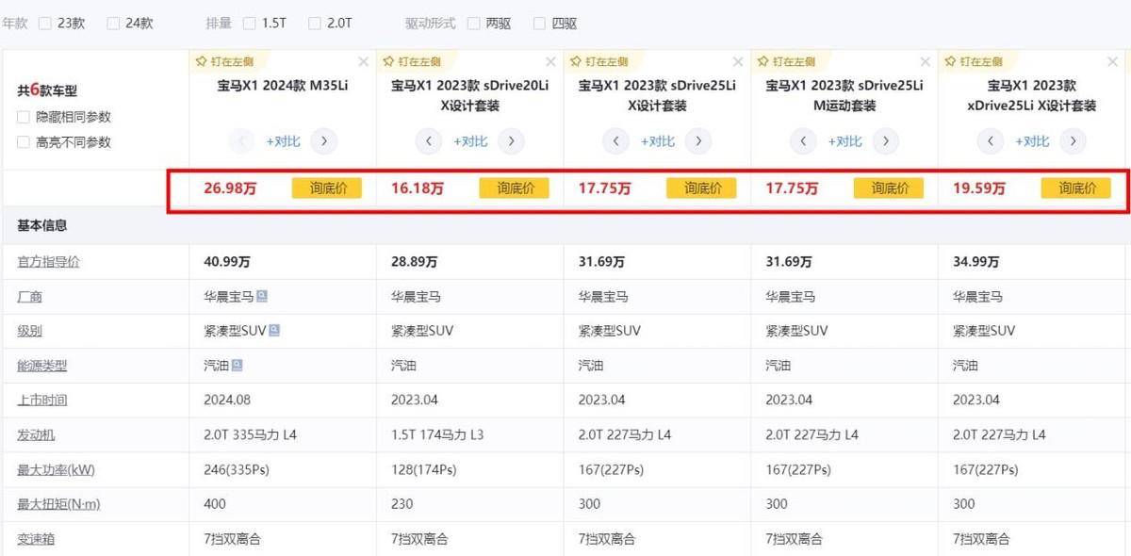The width and height of the screenshot is (1131, 556).
Task: Enable the 2.0T displacement filter
Action: (x=315, y=23)
